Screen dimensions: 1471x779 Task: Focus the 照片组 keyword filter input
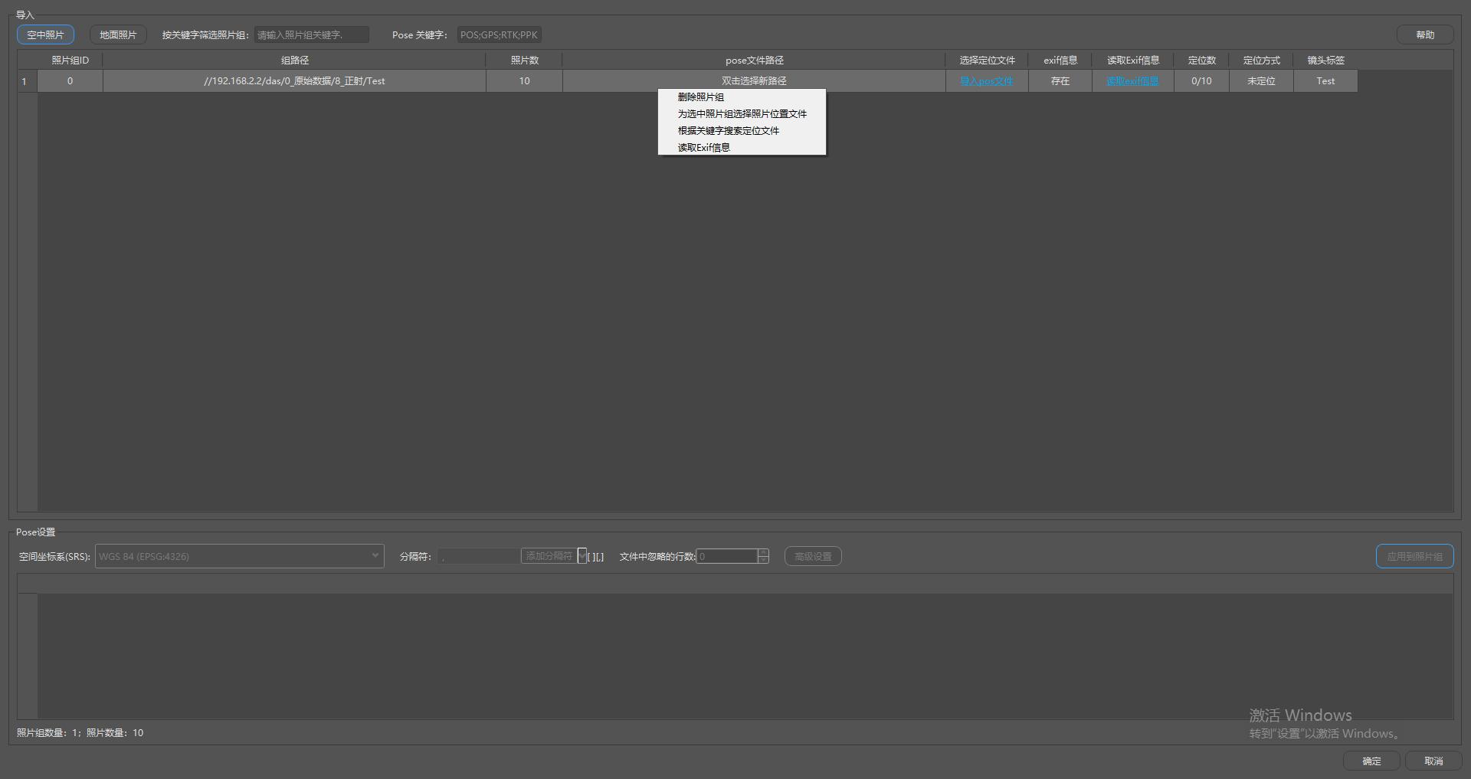coord(312,34)
